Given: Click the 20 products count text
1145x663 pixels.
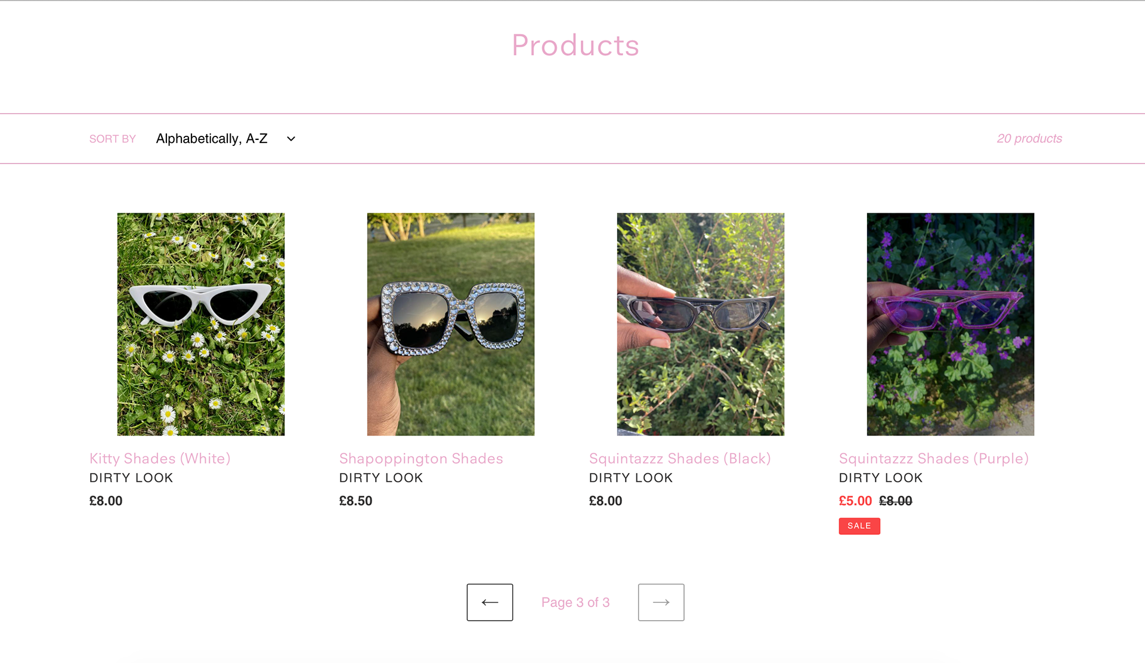Looking at the screenshot, I should pos(1029,139).
